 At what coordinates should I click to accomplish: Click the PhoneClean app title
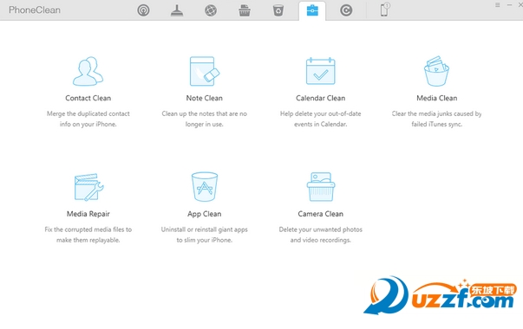coord(35,10)
